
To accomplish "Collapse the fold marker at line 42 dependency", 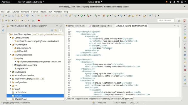I will 71,80.
